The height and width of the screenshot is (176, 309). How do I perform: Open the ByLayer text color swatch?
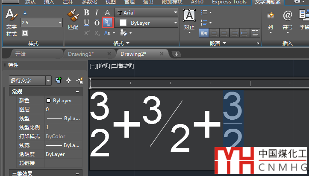pyautogui.click(x=147, y=23)
